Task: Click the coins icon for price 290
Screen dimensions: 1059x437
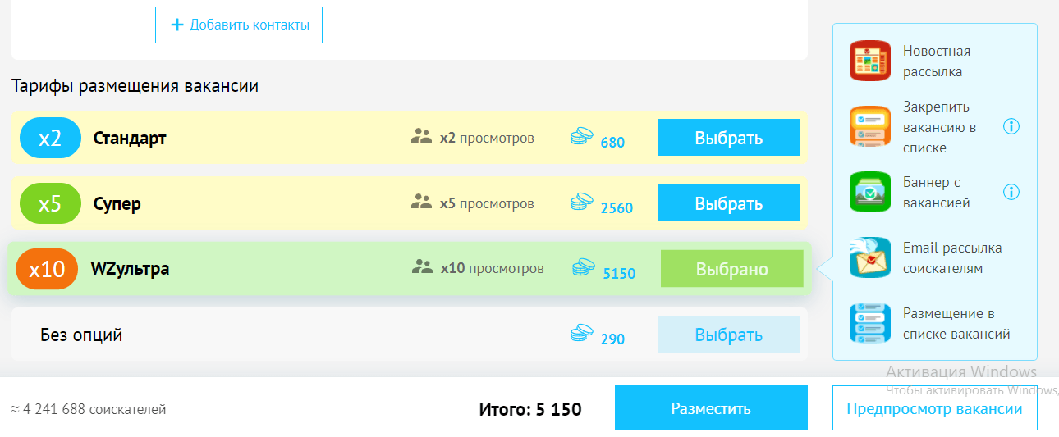Action: [582, 333]
